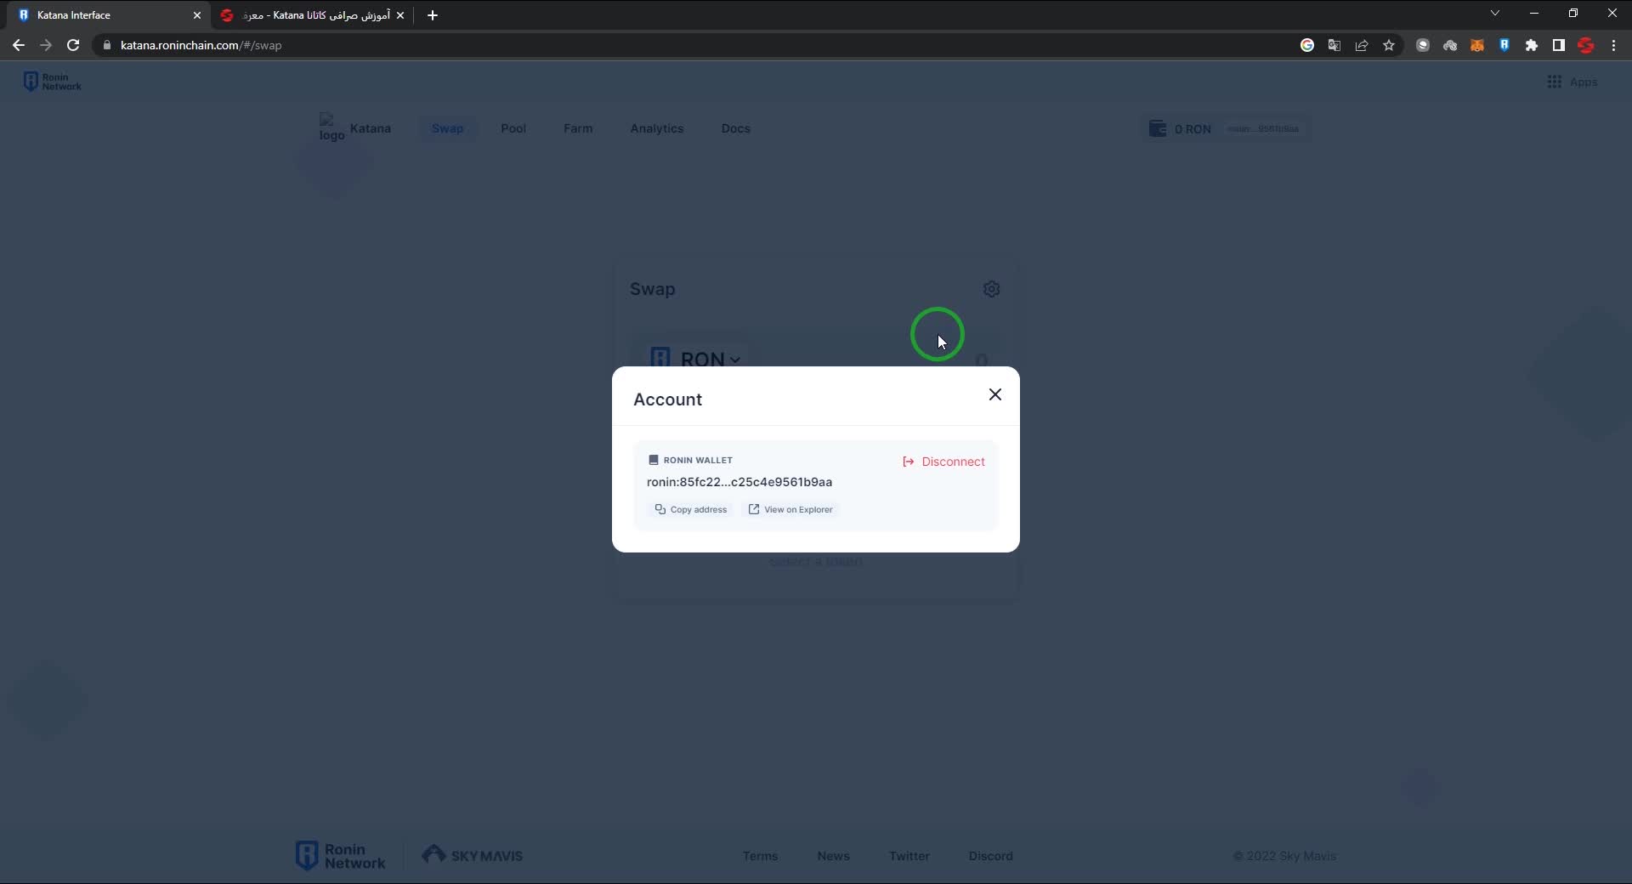The width and height of the screenshot is (1632, 884).
Task: Click the wallet balance 0 RON icon
Action: tap(1158, 128)
